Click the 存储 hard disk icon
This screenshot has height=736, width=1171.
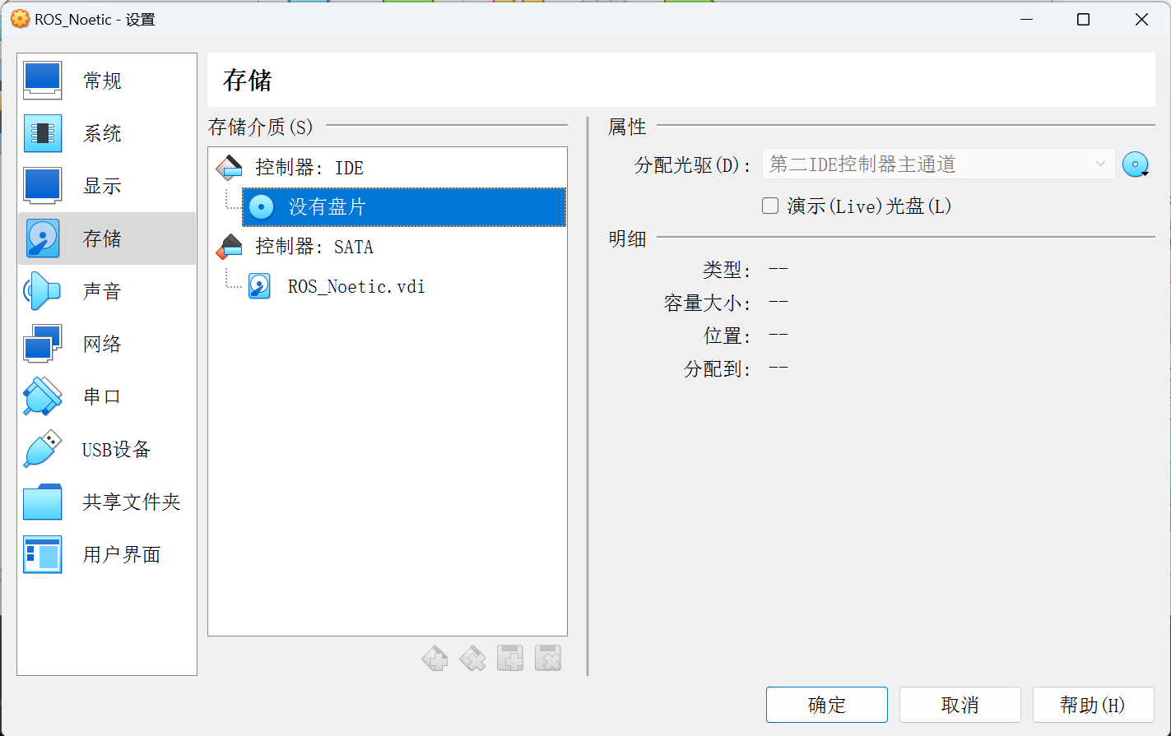tap(43, 238)
